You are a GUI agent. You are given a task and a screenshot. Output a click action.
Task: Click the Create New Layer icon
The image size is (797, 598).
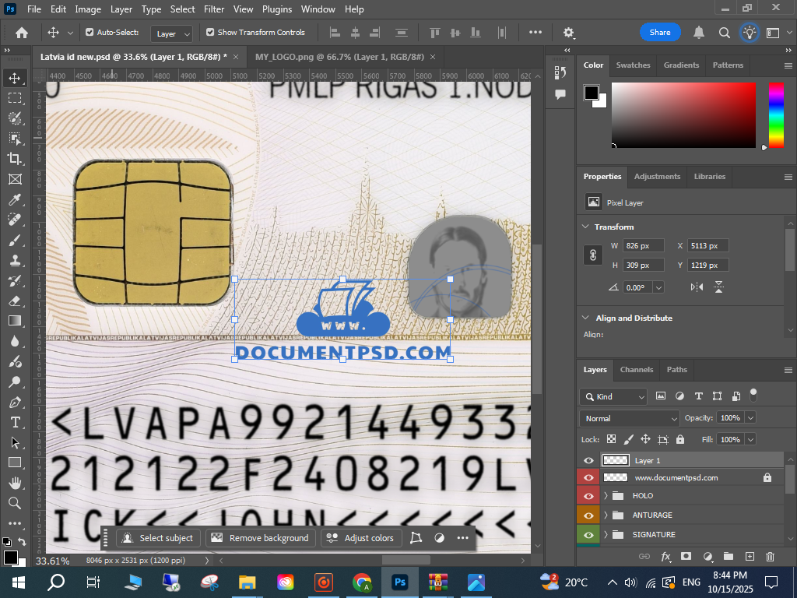(750, 557)
